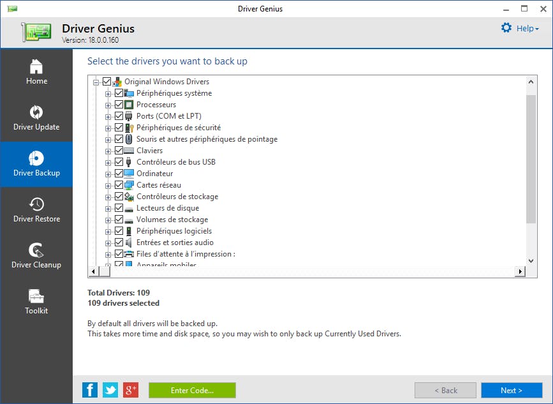This screenshot has width=553, height=404.
Task: Click the Cartes réseau network icon
Action: click(129, 185)
